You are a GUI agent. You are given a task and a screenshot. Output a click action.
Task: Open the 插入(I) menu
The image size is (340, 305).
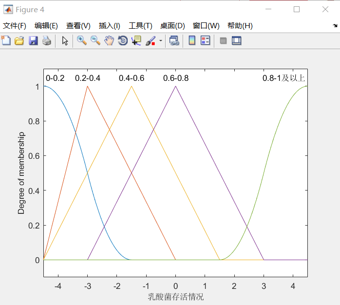click(110, 26)
